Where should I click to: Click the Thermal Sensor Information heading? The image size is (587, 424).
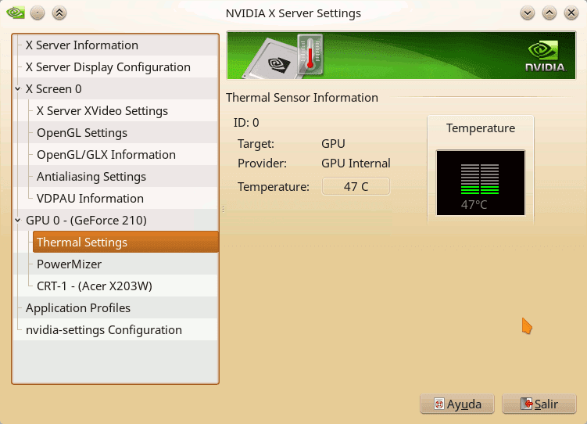coord(302,97)
